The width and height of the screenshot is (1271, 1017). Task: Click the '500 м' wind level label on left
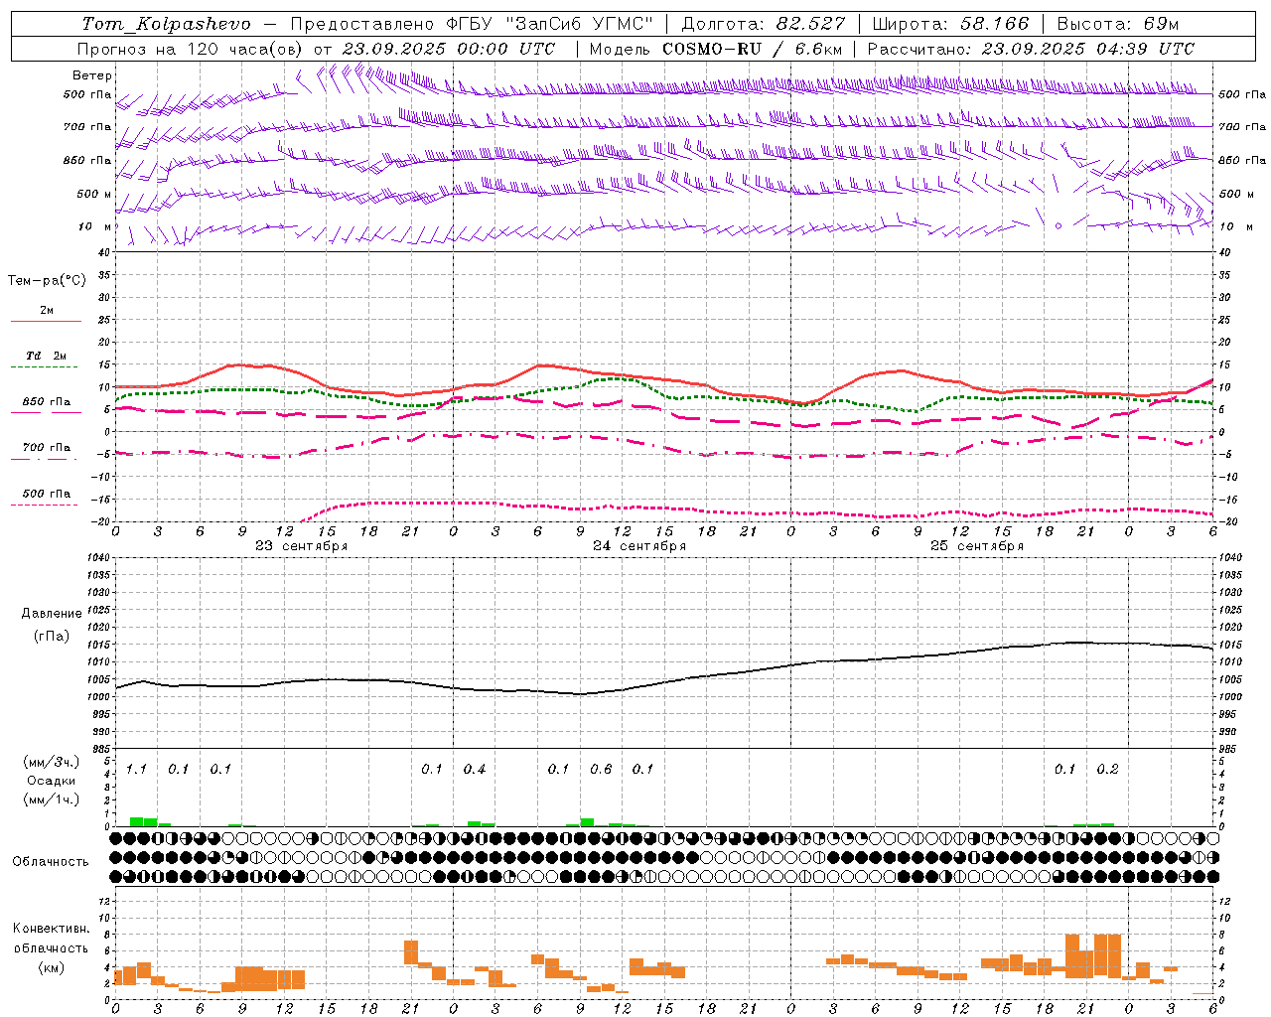coord(94,194)
